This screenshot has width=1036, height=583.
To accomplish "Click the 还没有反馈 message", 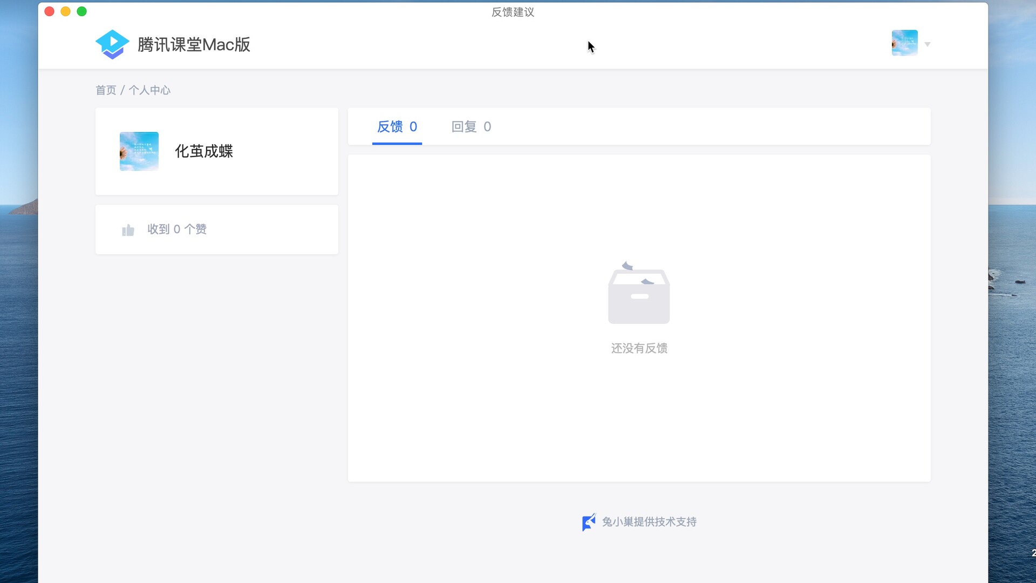I will (639, 348).
